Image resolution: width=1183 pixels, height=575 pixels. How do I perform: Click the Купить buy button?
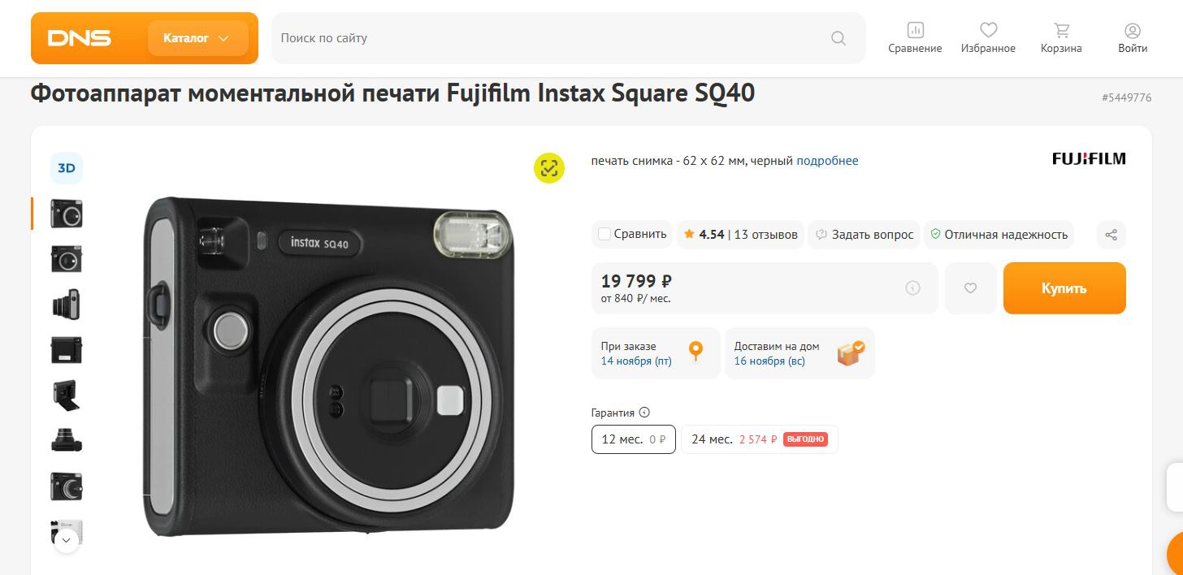[1064, 288]
